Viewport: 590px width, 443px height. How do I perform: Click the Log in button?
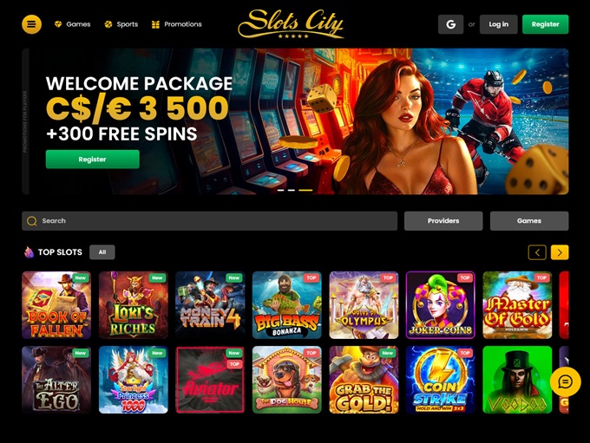(x=499, y=24)
